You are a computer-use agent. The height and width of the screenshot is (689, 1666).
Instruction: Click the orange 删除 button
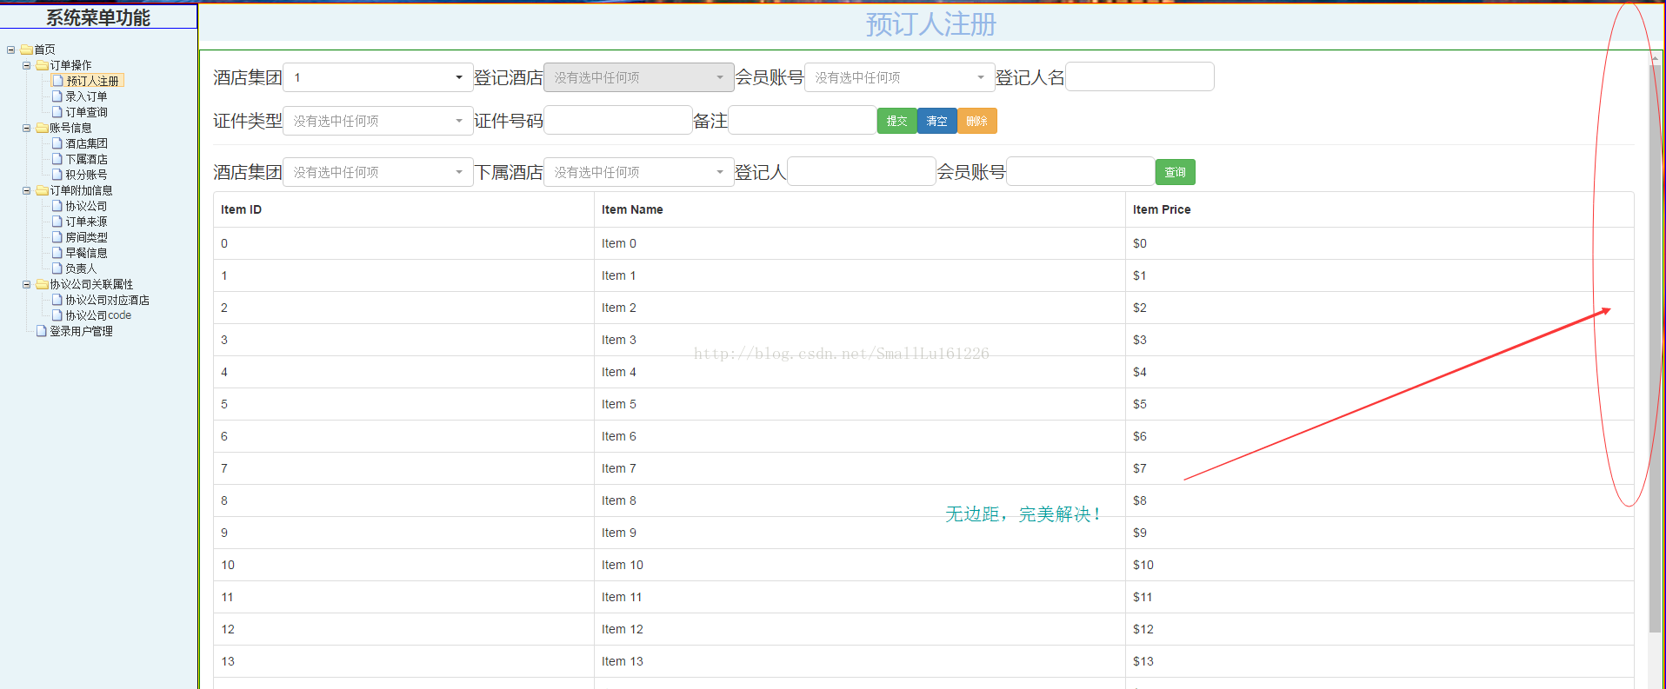pyautogui.click(x=976, y=121)
